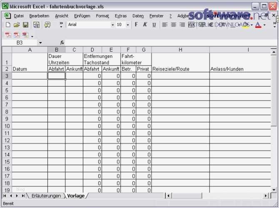The height and width of the screenshot is (208, 279).
Task: Click the vertical scrollbar thumb
Action: pos(274,91)
